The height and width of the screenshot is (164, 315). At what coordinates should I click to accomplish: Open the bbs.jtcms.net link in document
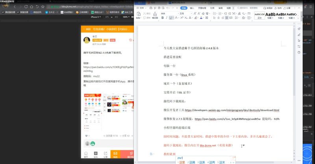[208, 146]
